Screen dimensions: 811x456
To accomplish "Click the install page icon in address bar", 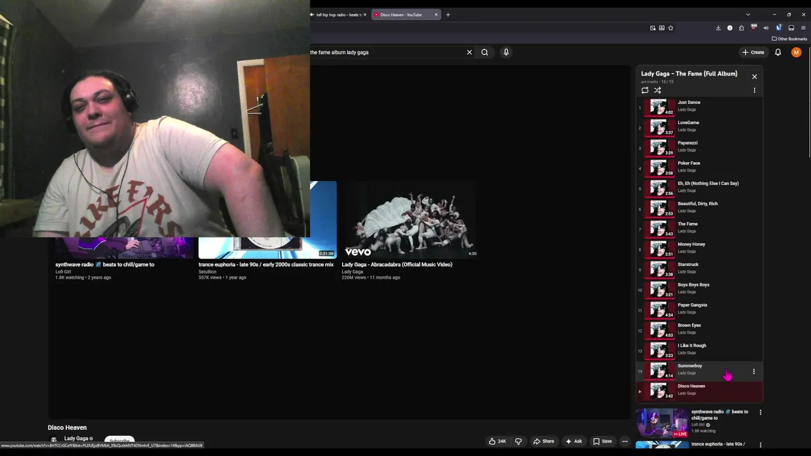I will coord(661,28).
